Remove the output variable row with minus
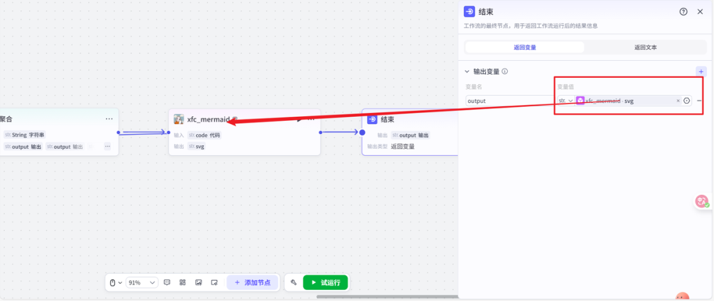 [x=699, y=101]
